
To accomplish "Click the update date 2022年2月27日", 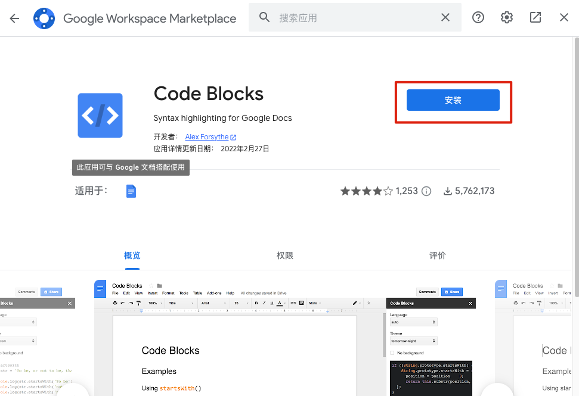I will 245,149.
